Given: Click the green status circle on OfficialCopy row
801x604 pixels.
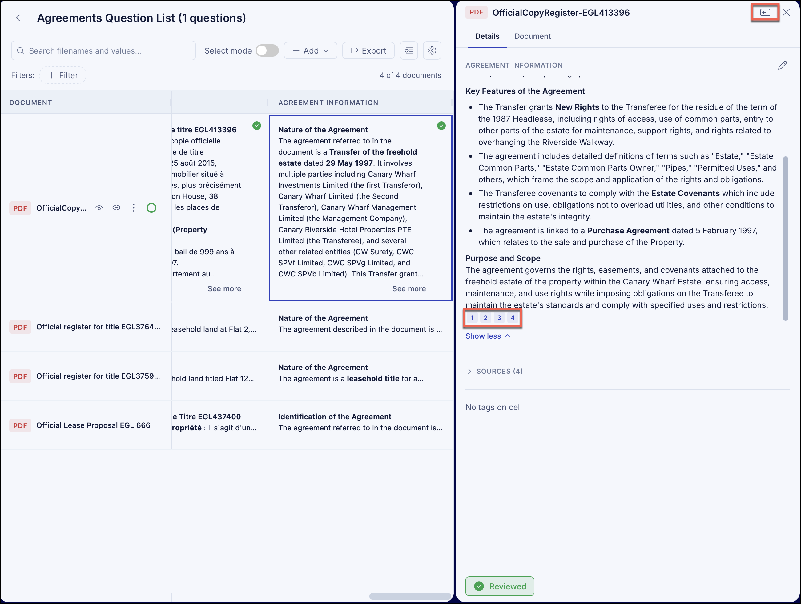Looking at the screenshot, I should [x=151, y=208].
